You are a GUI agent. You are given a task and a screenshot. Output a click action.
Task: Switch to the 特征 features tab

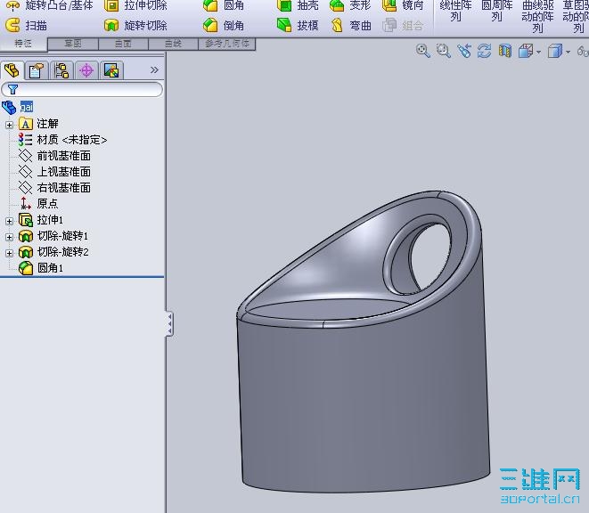(23, 44)
